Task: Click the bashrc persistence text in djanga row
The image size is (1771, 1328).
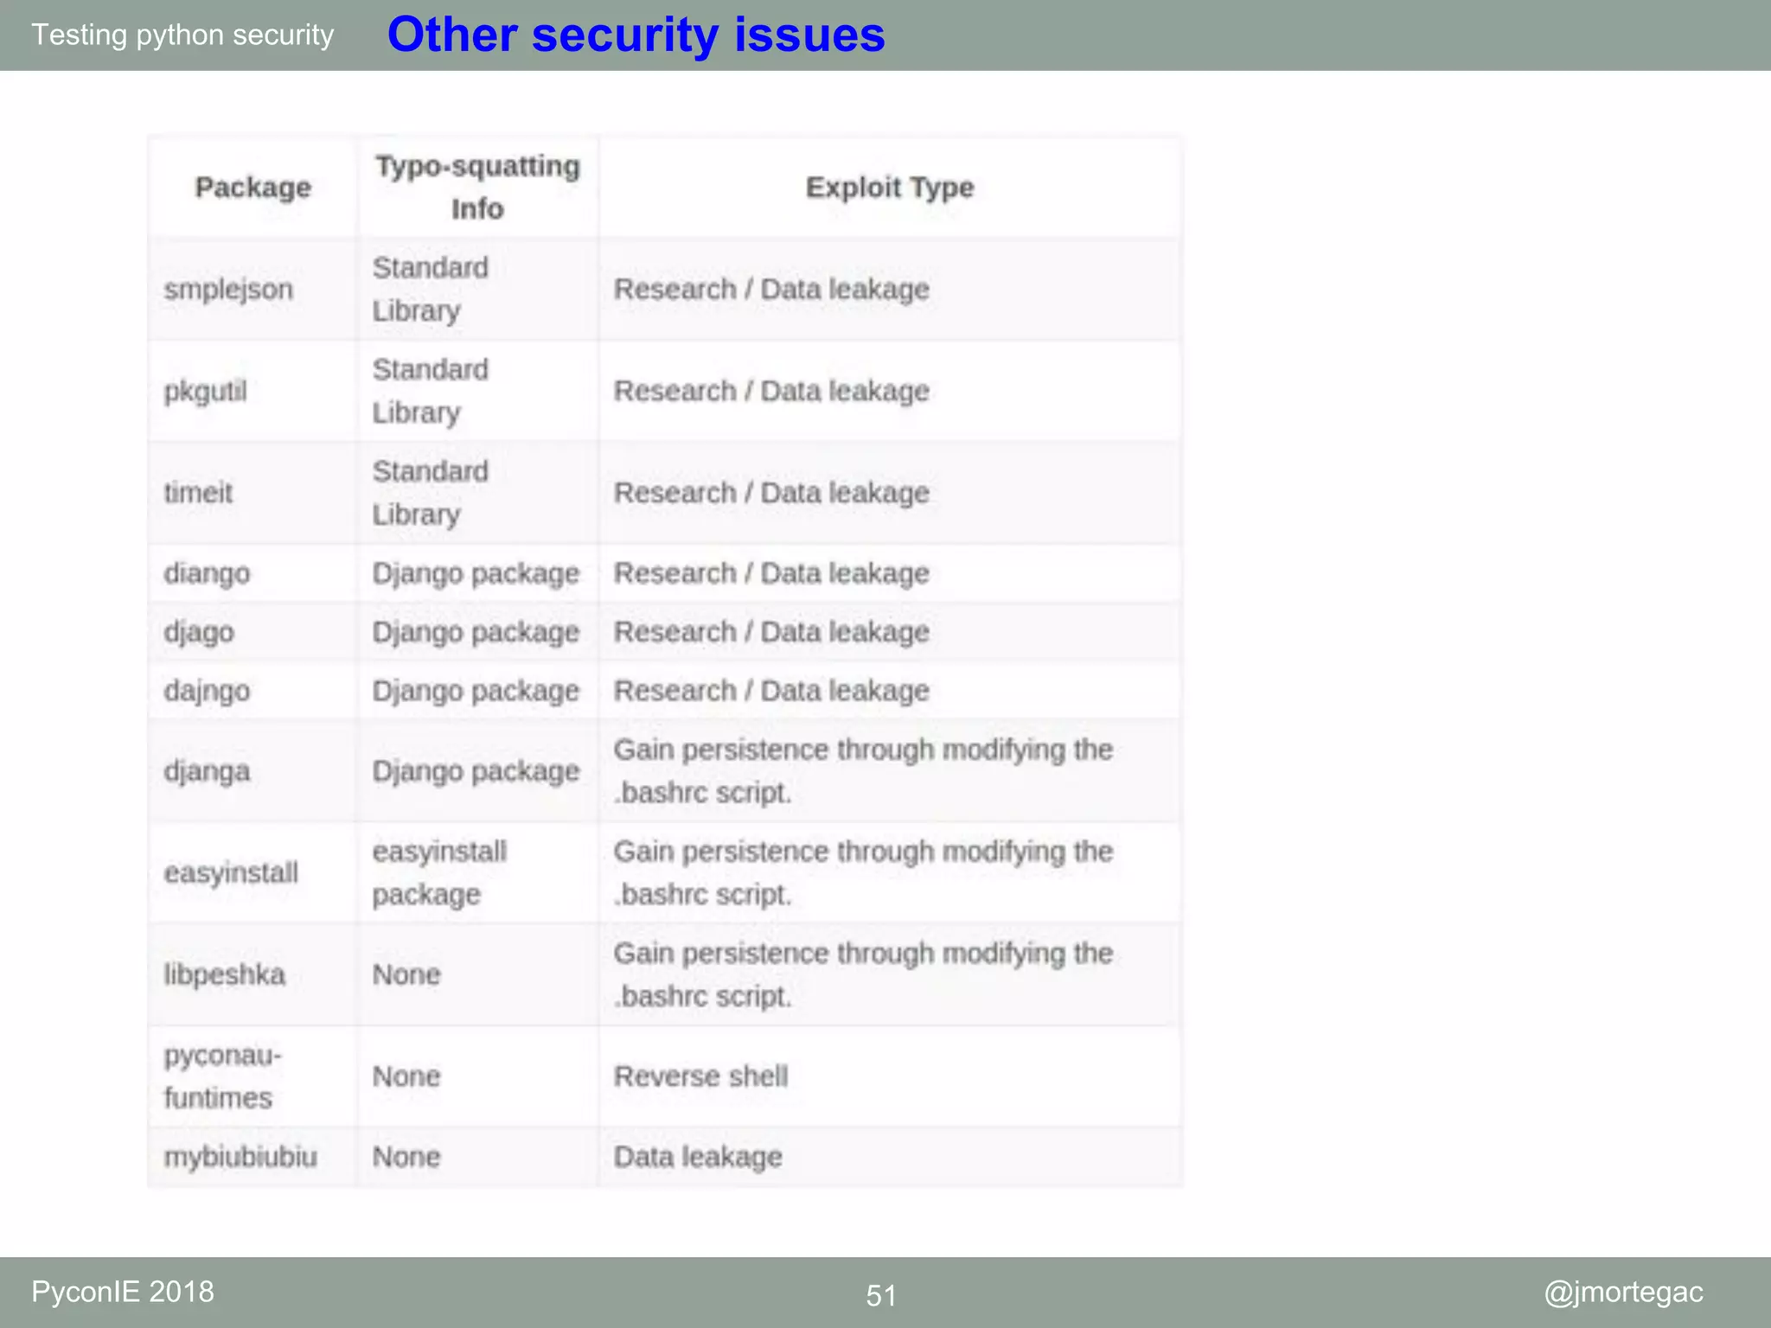Action: [x=863, y=771]
